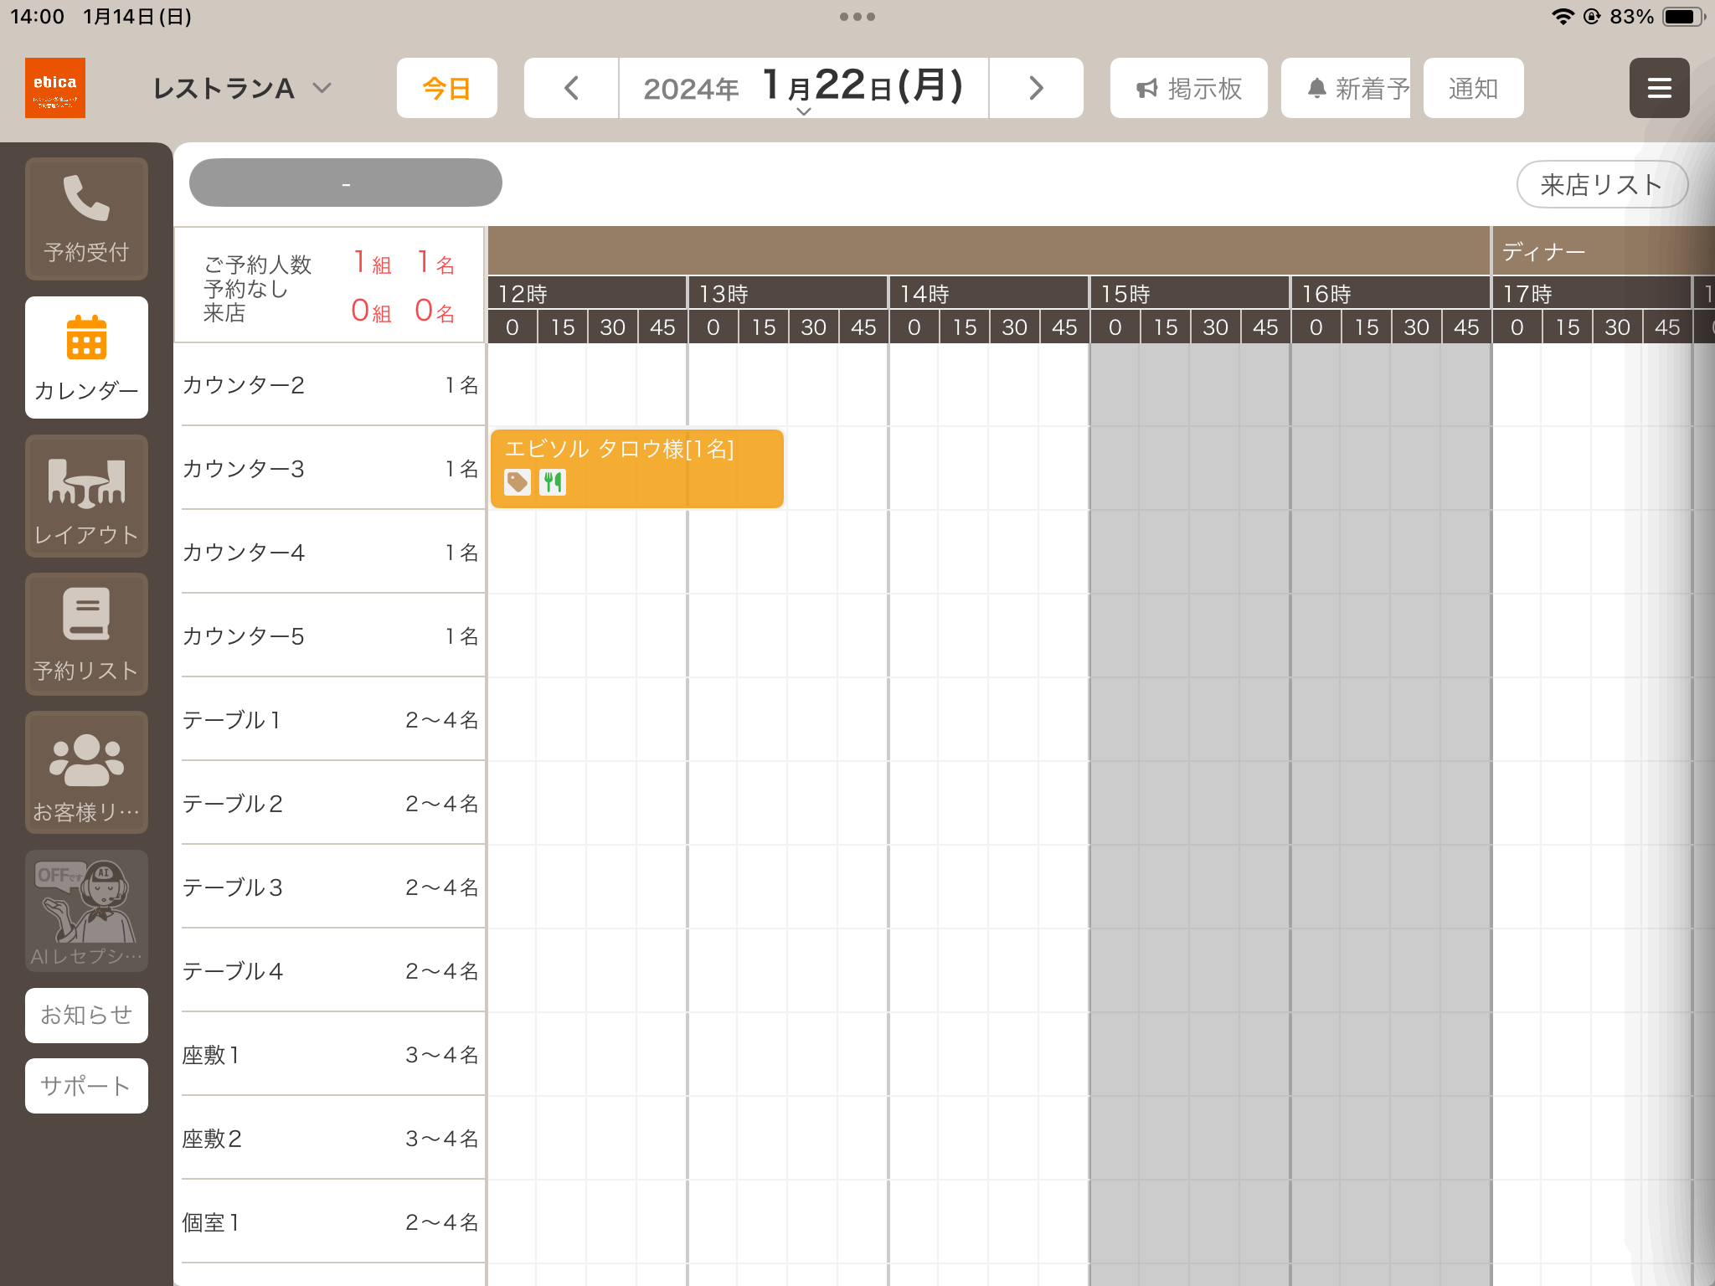The height and width of the screenshot is (1286, 1715).
Task: Click the ディナー section header
Action: 1604,251
